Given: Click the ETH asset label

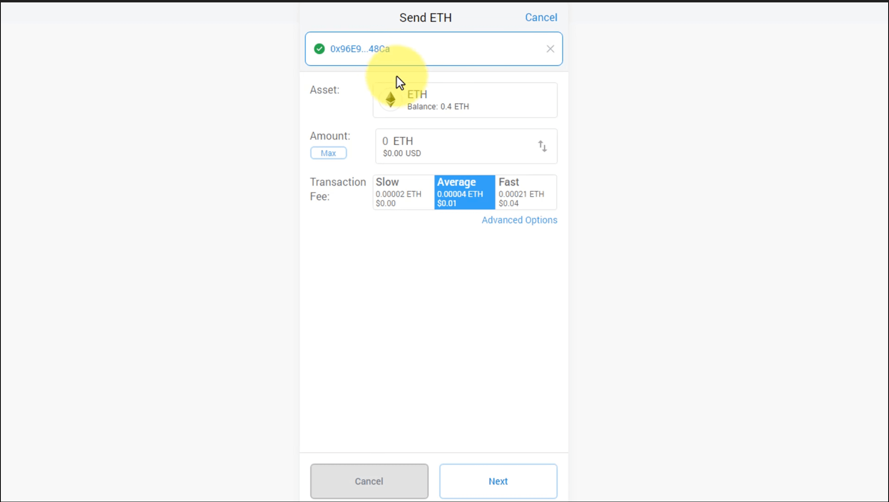Looking at the screenshot, I should click(x=417, y=93).
